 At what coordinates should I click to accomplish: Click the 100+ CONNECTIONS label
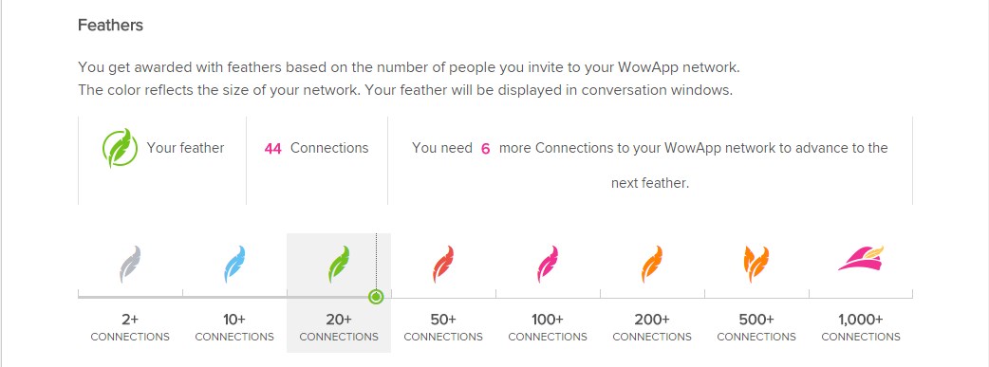click(548, 328)
